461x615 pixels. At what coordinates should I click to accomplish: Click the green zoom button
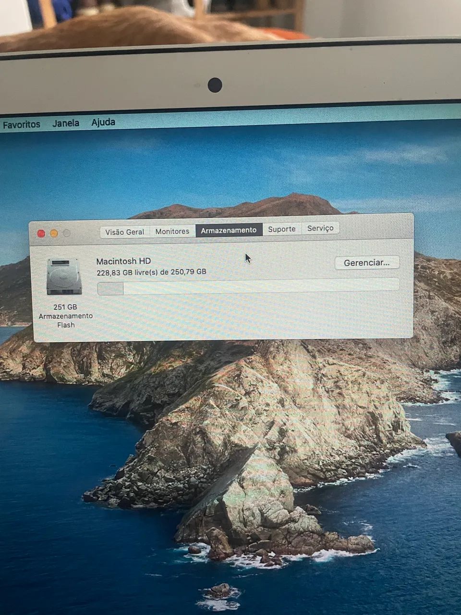(x=66, y=233)
